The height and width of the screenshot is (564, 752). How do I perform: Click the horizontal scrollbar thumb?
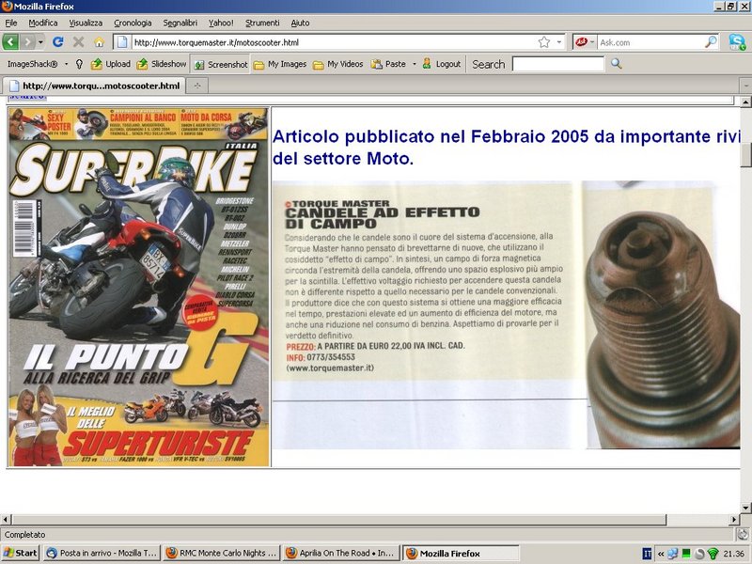pos(338,520)
